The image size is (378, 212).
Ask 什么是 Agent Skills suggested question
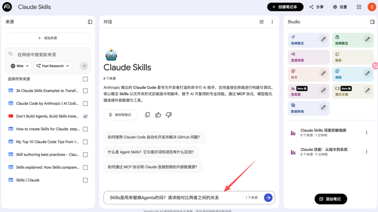point(151,152)
